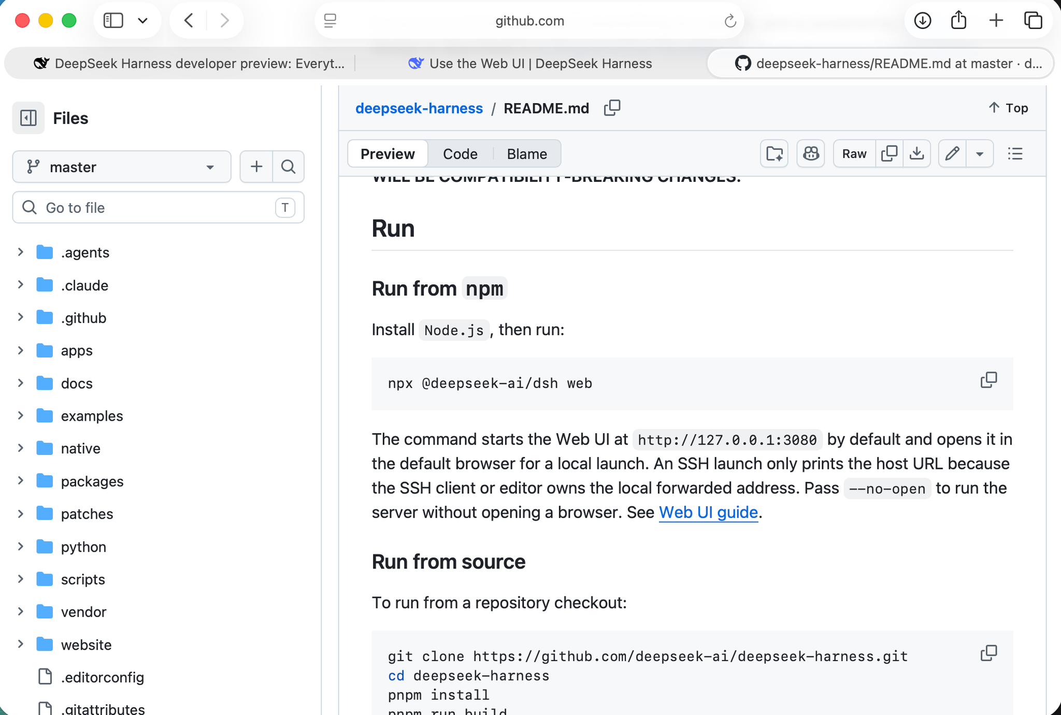Expand the packages folder chevron
The height and width of the screenshot is (715, 1061).
click(21, 481)
